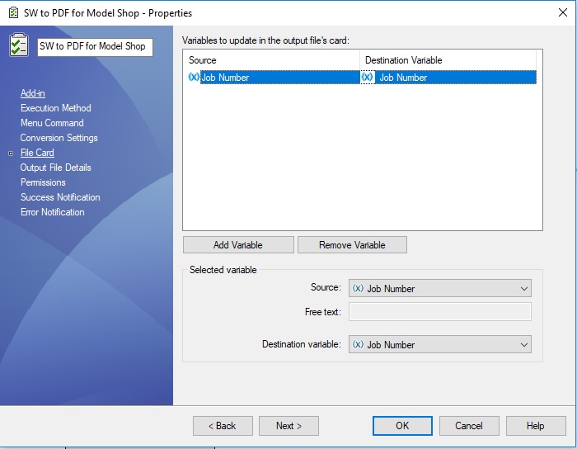The height and width of the screenshot is (449, 577).
Task: Click the large task clipboard icon in sidebar
Action: point(19,45)
